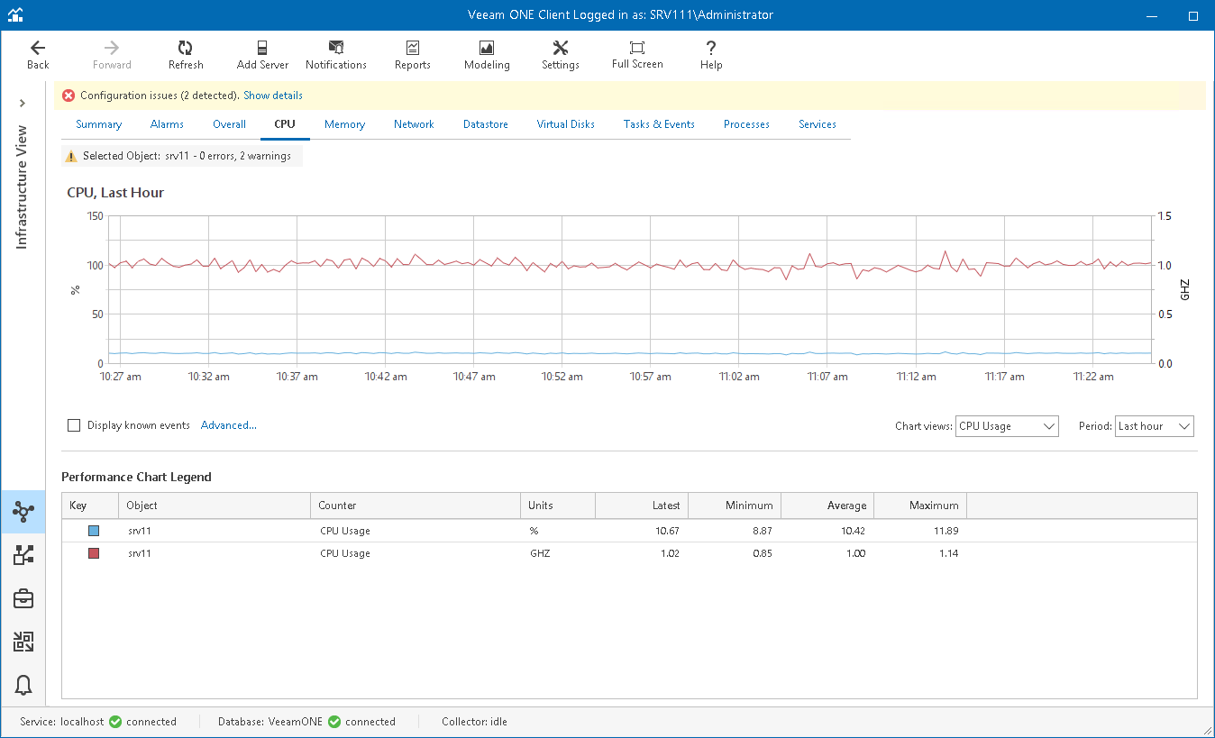
Task: Open the fourth sidebar view icon with arrows
Action: tap(23, 642)
